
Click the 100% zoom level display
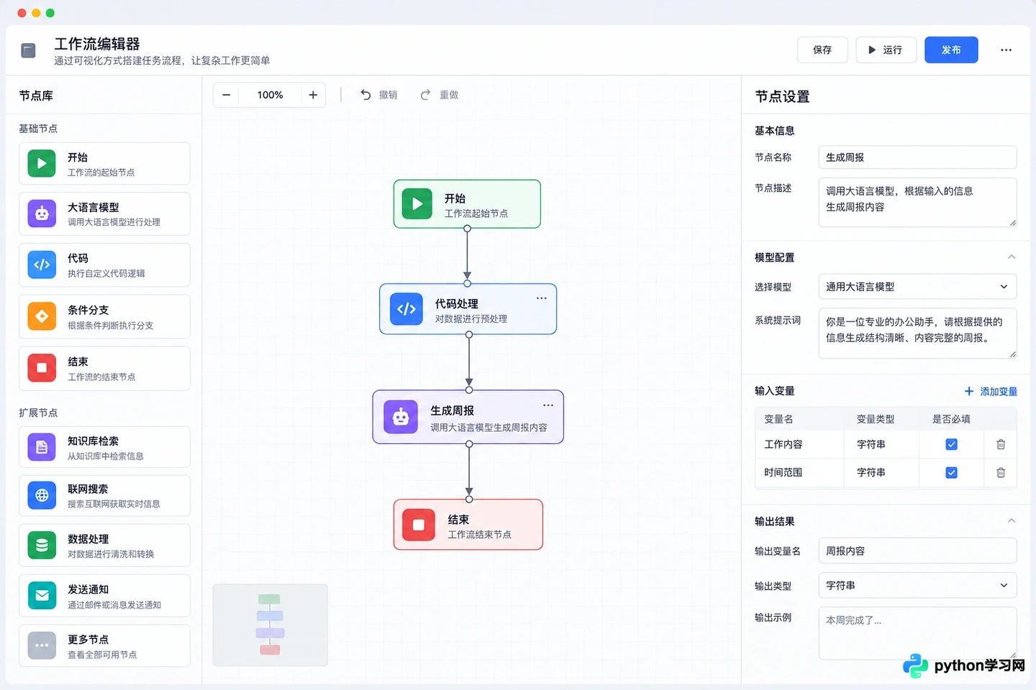(x=270, y=95)
